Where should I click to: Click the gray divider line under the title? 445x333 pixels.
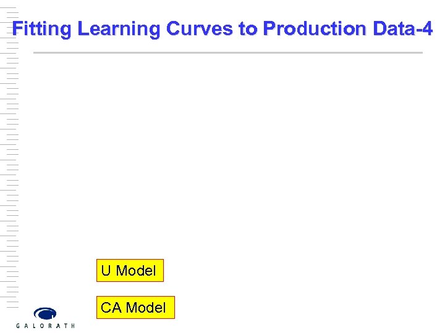pyautogui.click(x=227, y=53)
